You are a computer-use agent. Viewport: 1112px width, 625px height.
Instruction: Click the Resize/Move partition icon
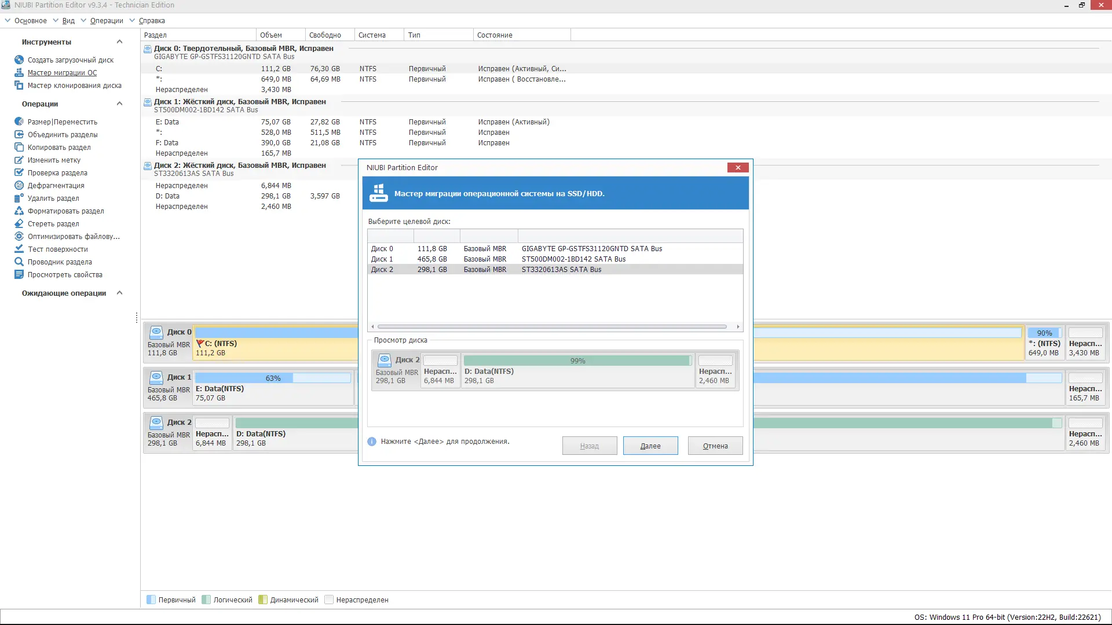[x=19, y=122]
